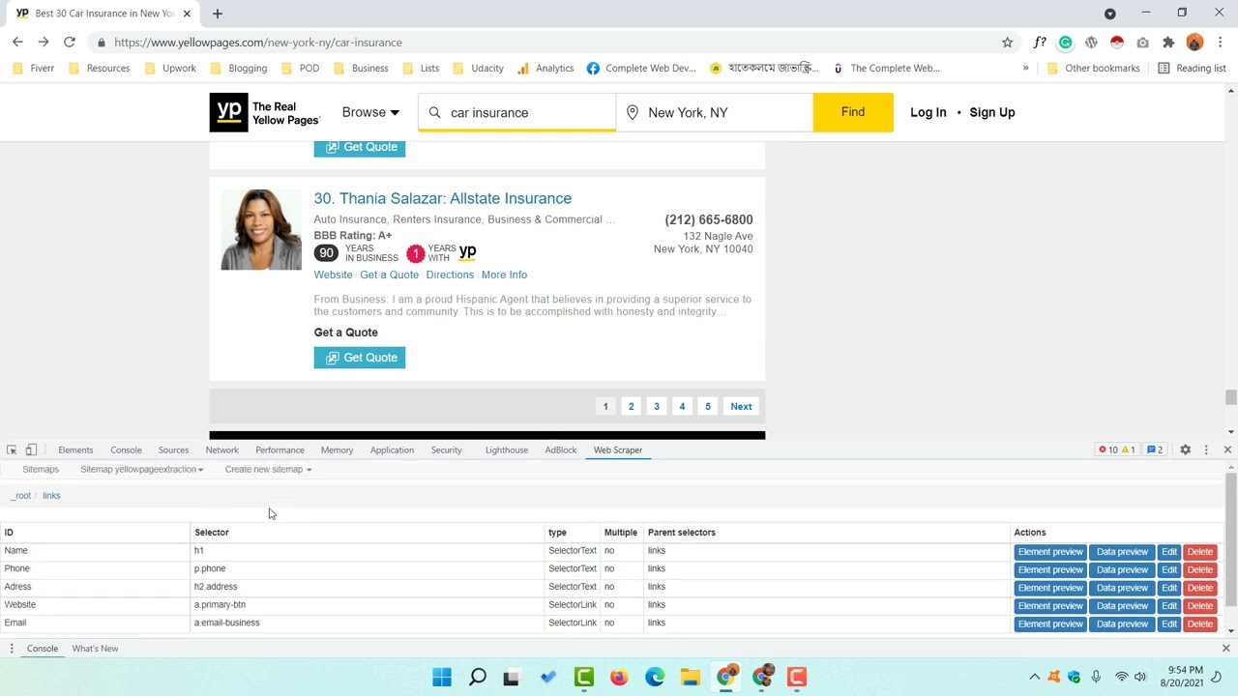
Task: Go to results page 3
Action: [x=657, y=407]
